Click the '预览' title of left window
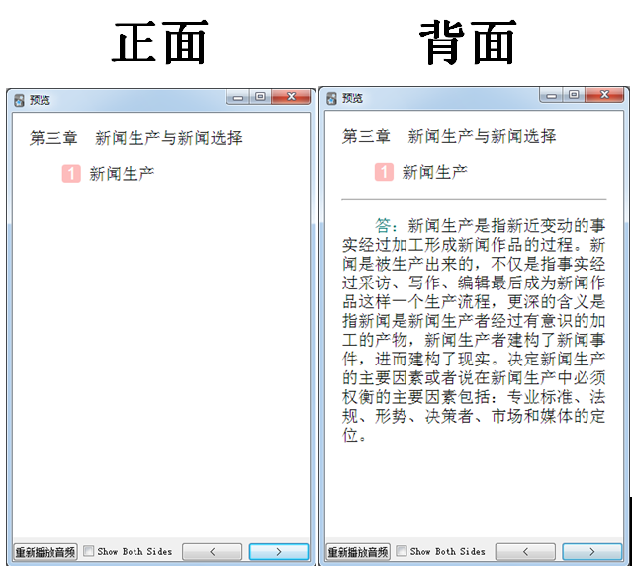 40,100
